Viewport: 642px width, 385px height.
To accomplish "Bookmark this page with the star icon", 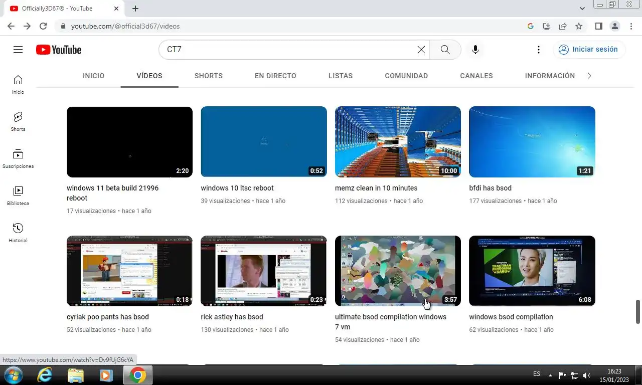I will (x=579, y=26).
